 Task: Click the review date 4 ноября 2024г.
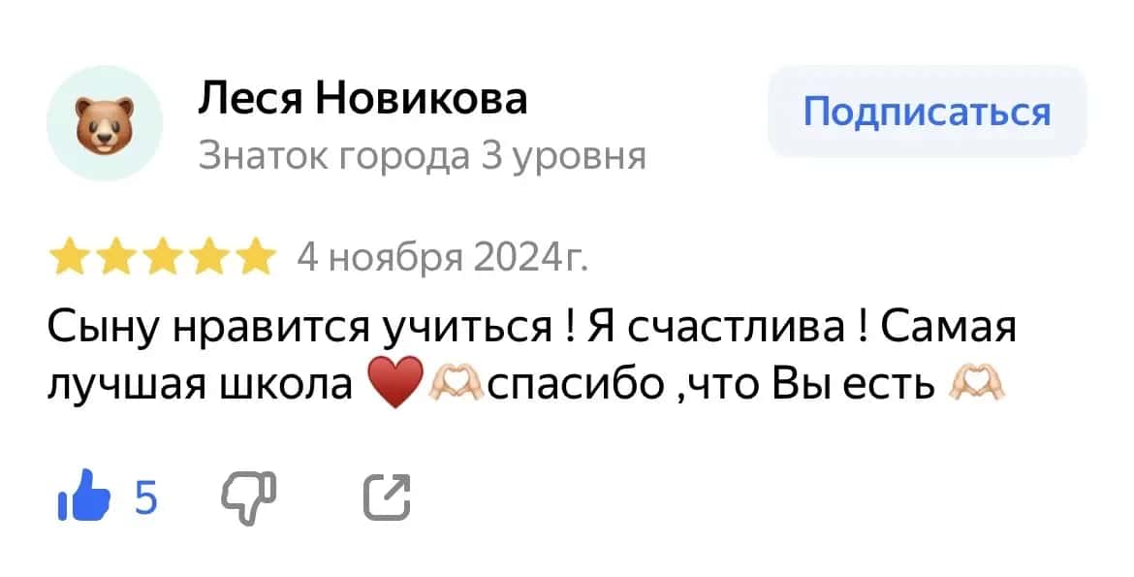(442, 260)
